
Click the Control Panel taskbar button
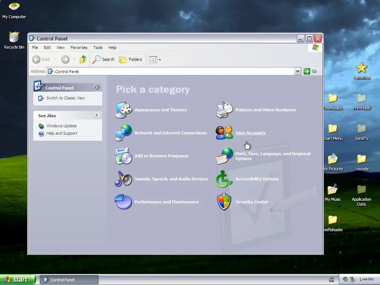coord(69,280)
